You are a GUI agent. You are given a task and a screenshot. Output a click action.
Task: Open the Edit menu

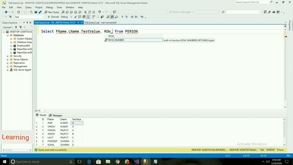pos(11,7)
